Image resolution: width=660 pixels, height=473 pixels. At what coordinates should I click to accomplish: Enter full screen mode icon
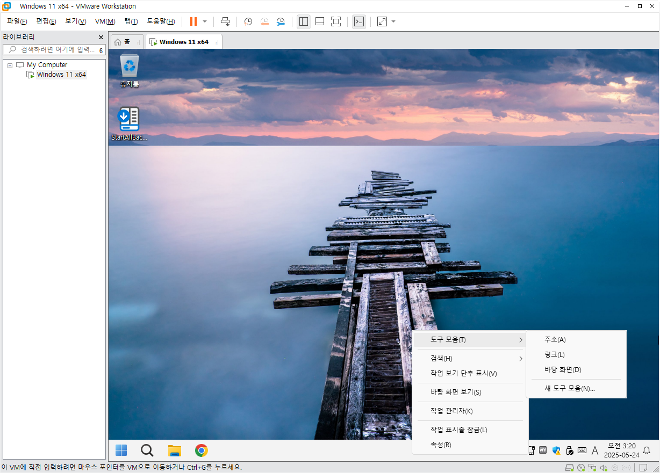[x=336, y=21]
